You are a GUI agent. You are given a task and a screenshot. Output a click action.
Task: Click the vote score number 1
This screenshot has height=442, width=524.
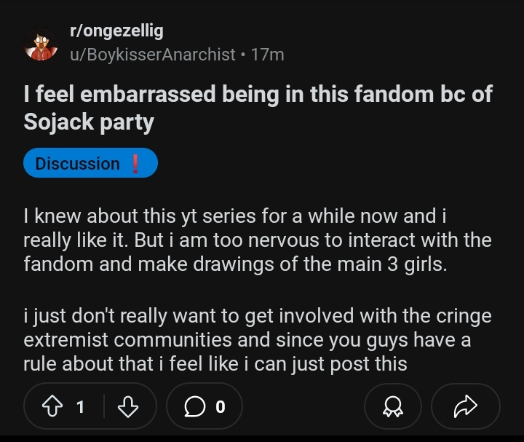pyautogui.click(x=81, y=407)
